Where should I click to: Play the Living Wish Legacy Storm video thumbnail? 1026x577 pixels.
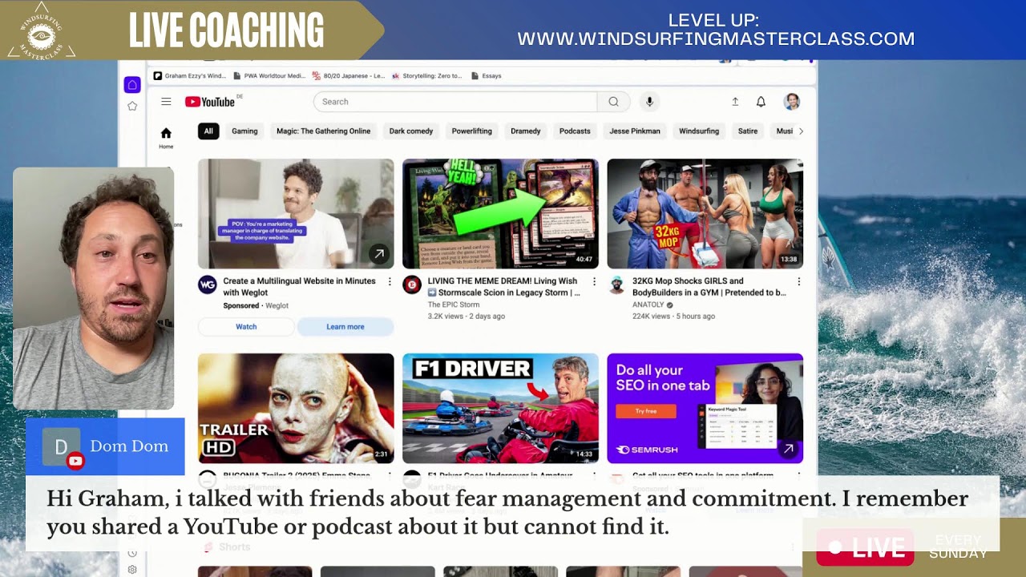pos(500,213)
